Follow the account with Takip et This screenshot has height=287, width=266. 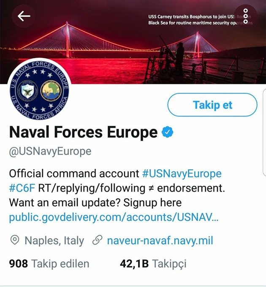(212, 105)
